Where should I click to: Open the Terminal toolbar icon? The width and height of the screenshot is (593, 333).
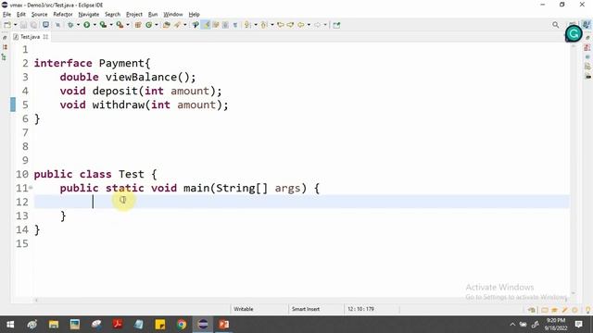[x=45, y=25]
